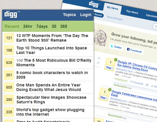
Task: Digg the Google VP Chrome OS story
Action: pos(109,68)
